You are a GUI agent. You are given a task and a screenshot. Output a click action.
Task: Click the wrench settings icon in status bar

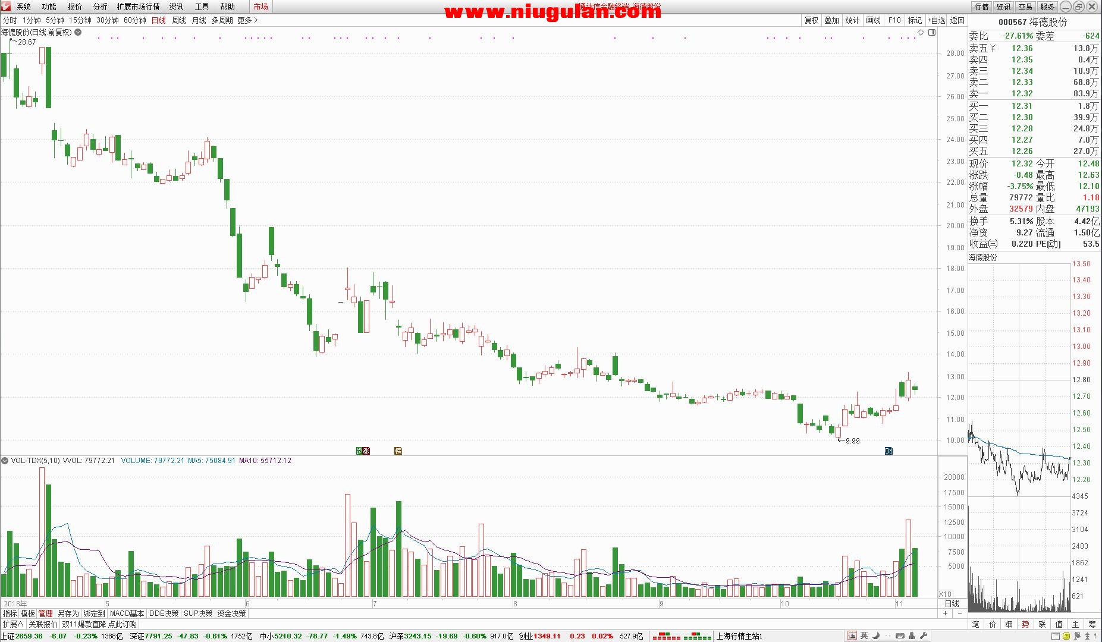pos(924,636)
